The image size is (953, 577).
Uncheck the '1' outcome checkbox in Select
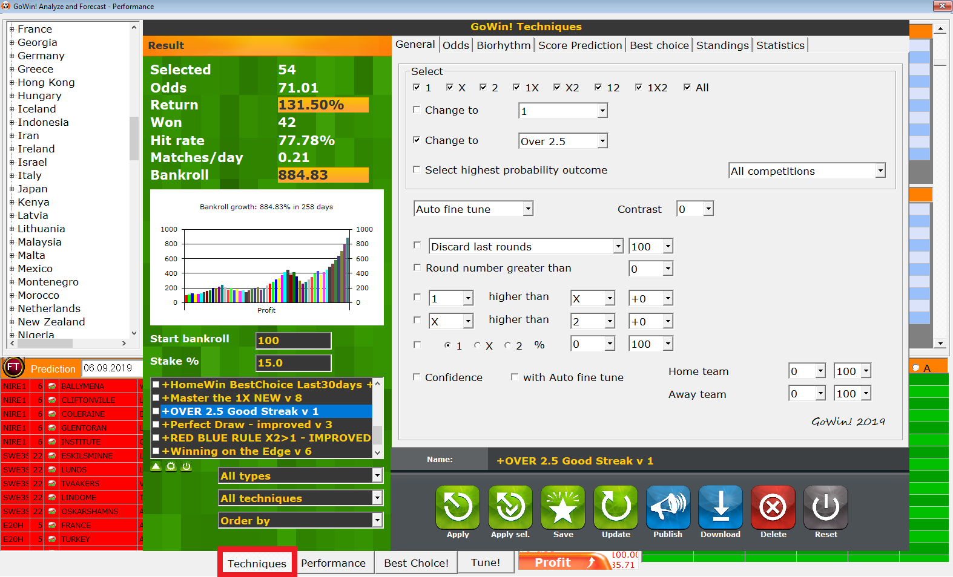click(x=417, y=87)
